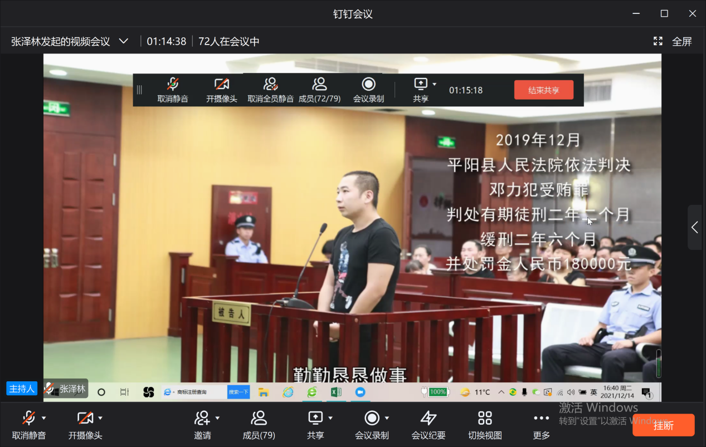This screenshot has width=706, height=447.
Task: Expand the arrow next to bottom 取消静音
Action: click(x=44, y=418)
